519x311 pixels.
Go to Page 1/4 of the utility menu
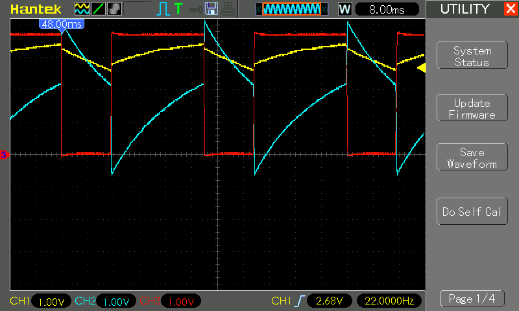(x=472, y=299)
